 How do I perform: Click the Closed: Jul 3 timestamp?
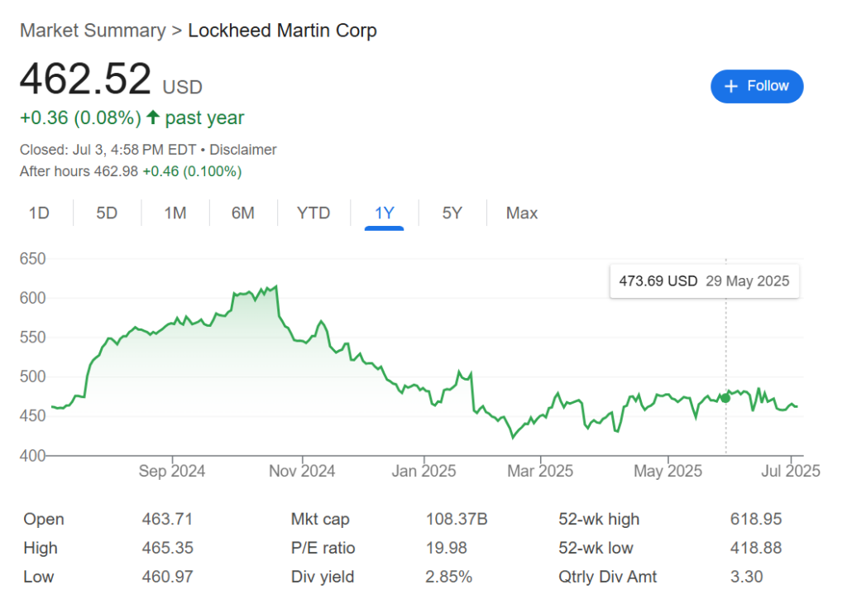click(x=108, y=150)
